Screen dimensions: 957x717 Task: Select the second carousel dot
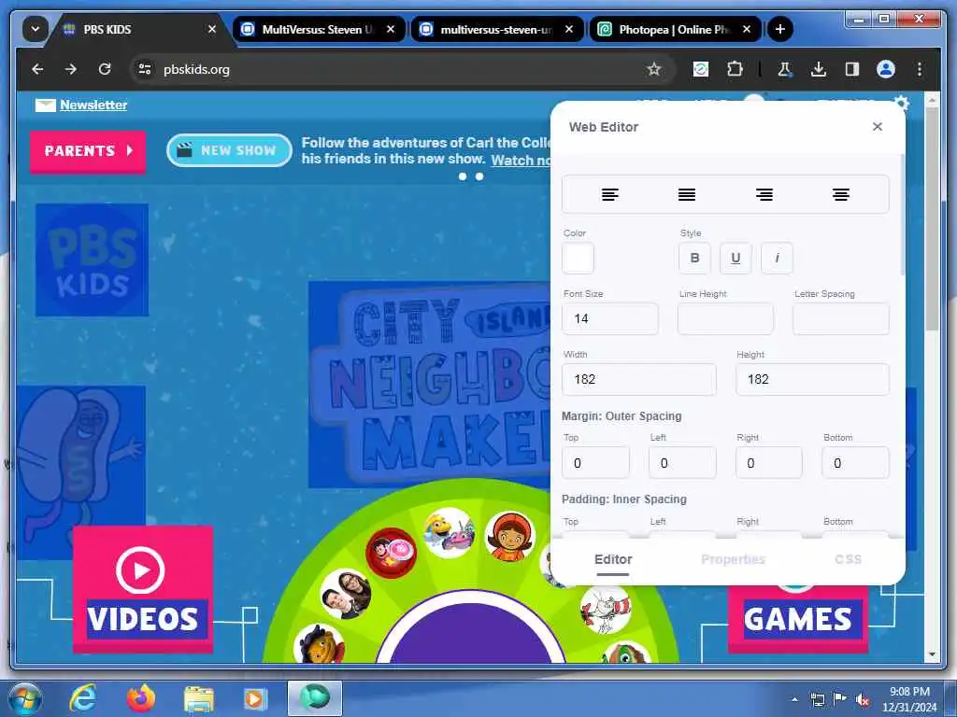pyautogui.click(x=479, y=176)
